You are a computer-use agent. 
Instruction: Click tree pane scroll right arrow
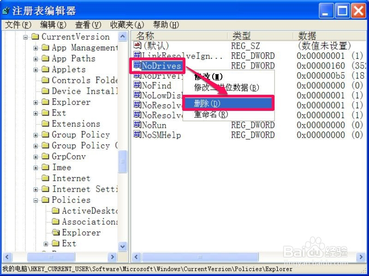click(x=112, y=257)
